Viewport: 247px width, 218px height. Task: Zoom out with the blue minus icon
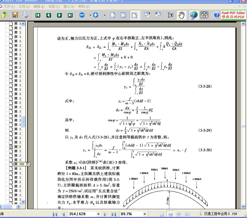tap(82, 15)
